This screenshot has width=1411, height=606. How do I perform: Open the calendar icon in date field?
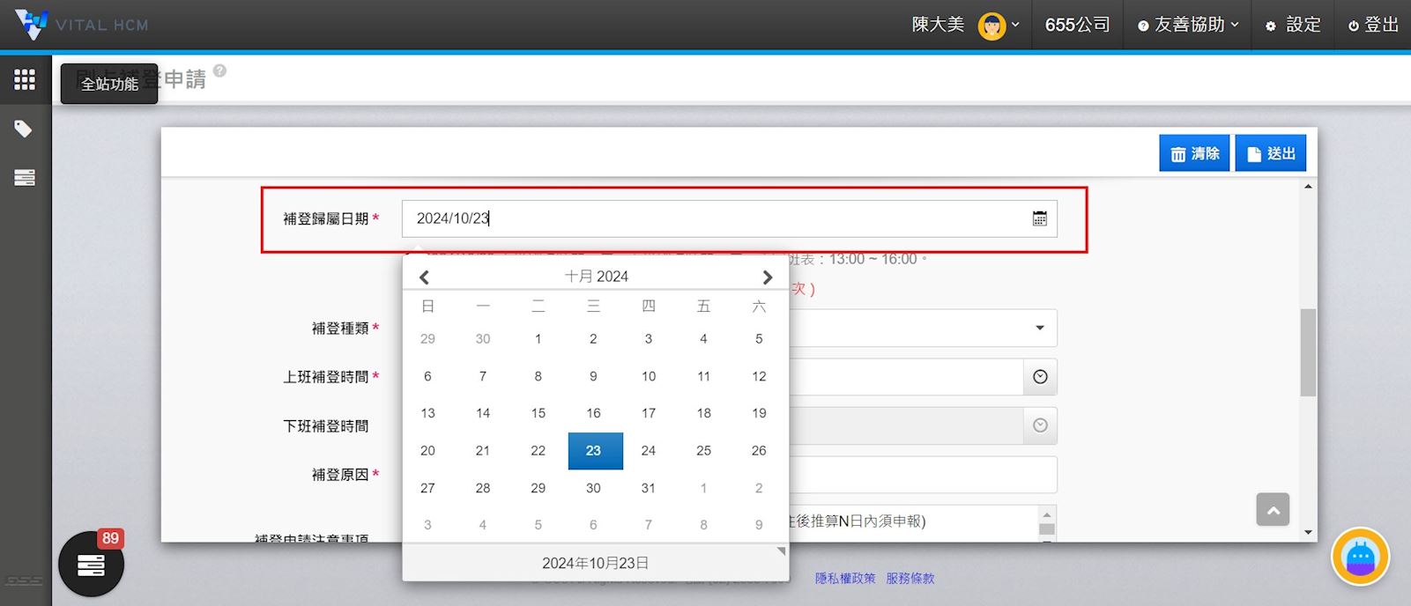1039,218
